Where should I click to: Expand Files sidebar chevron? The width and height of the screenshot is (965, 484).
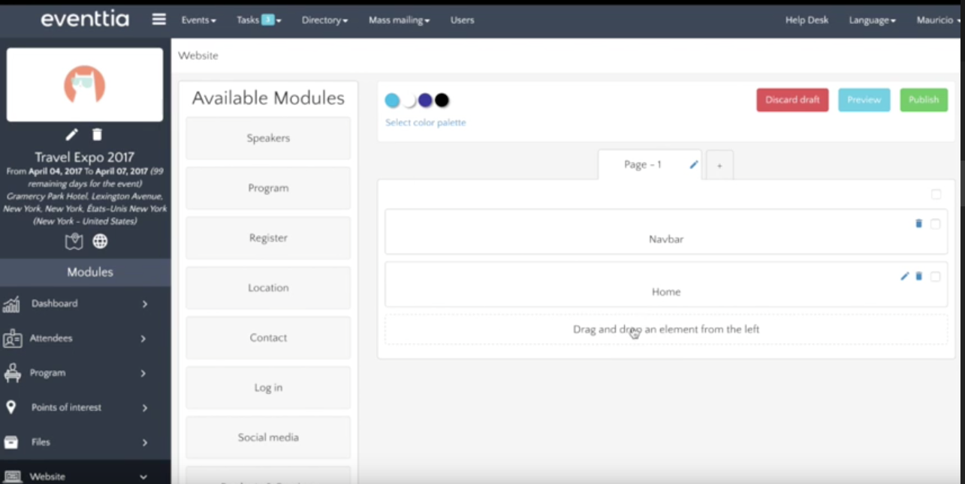[x=145, y=442]
